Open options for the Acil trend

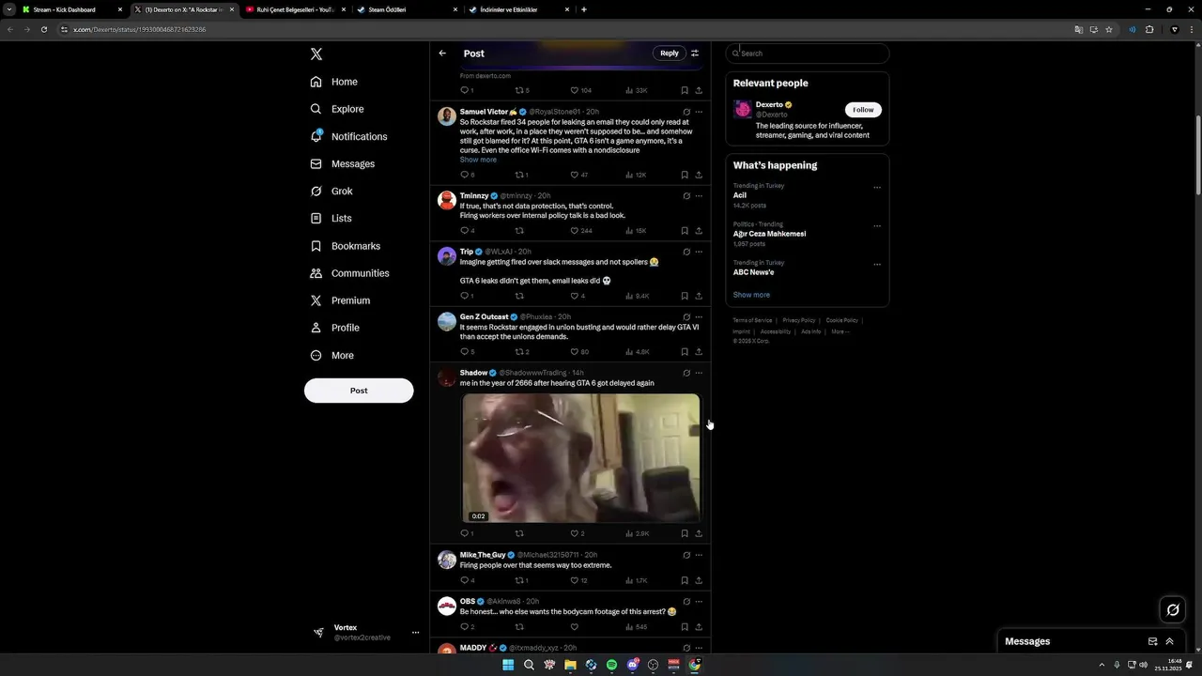(x=877, y=187)
